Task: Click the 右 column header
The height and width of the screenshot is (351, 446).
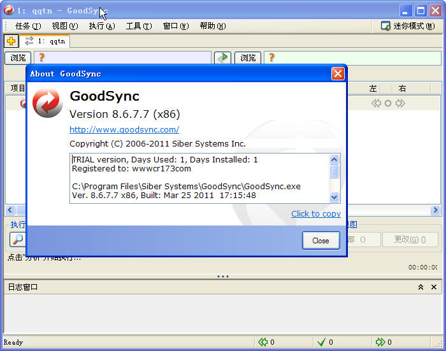Action: tap(402, 89)
